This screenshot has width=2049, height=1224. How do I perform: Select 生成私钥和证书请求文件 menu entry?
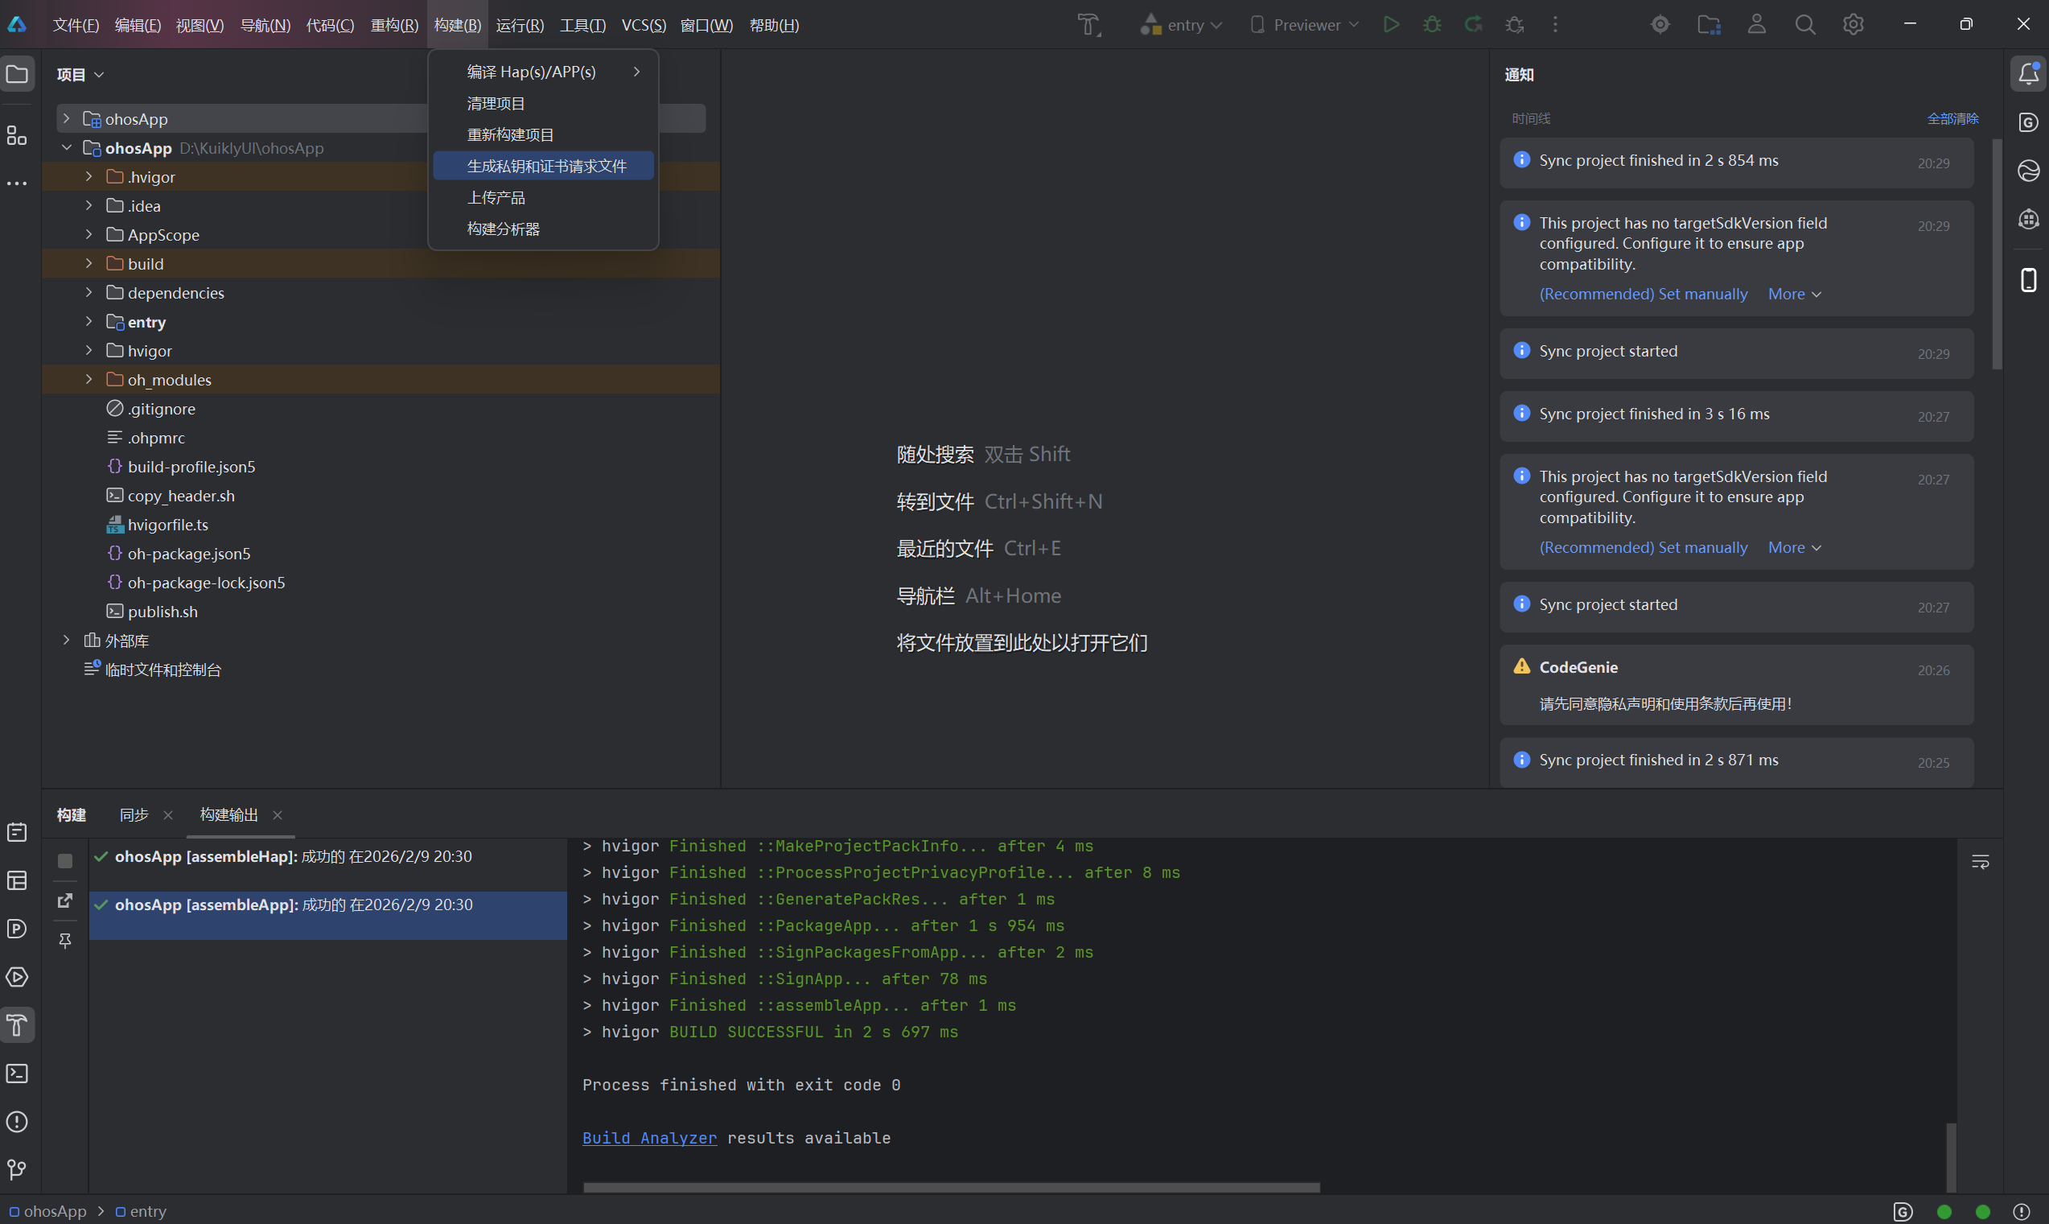tap(546, 166)
